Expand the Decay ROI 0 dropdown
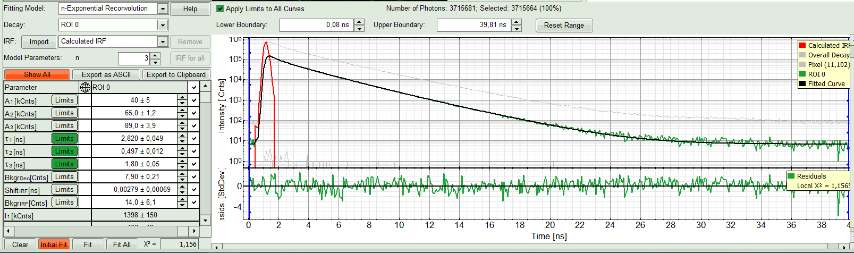The image size is (854, 253). point(163,25)
